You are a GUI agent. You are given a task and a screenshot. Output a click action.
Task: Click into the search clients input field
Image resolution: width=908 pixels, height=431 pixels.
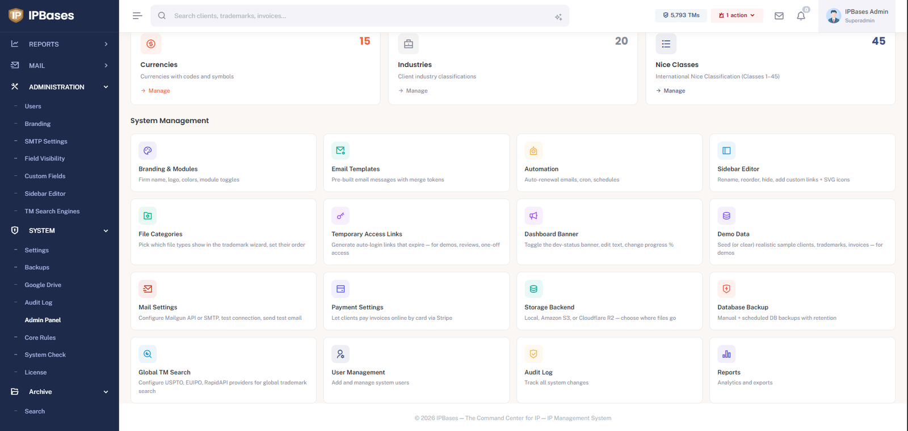point(360,16)
